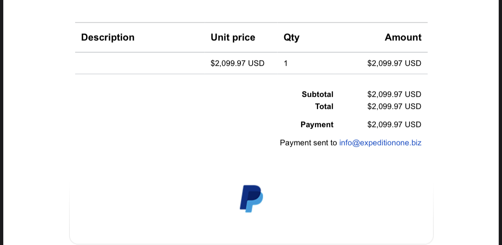Image resolution: width=502 pixels, height=245 pixels.
Task: Click the dark right edge of the window
Action: 500,122
